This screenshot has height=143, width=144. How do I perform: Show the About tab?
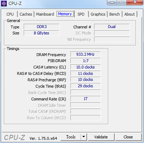129,14
